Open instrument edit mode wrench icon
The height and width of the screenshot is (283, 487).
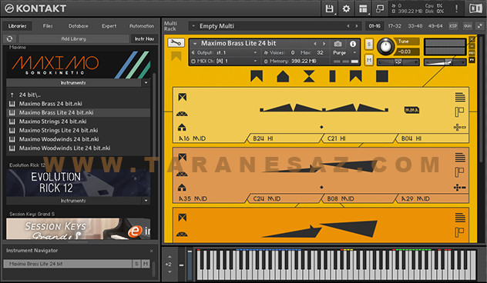(176, 43)
